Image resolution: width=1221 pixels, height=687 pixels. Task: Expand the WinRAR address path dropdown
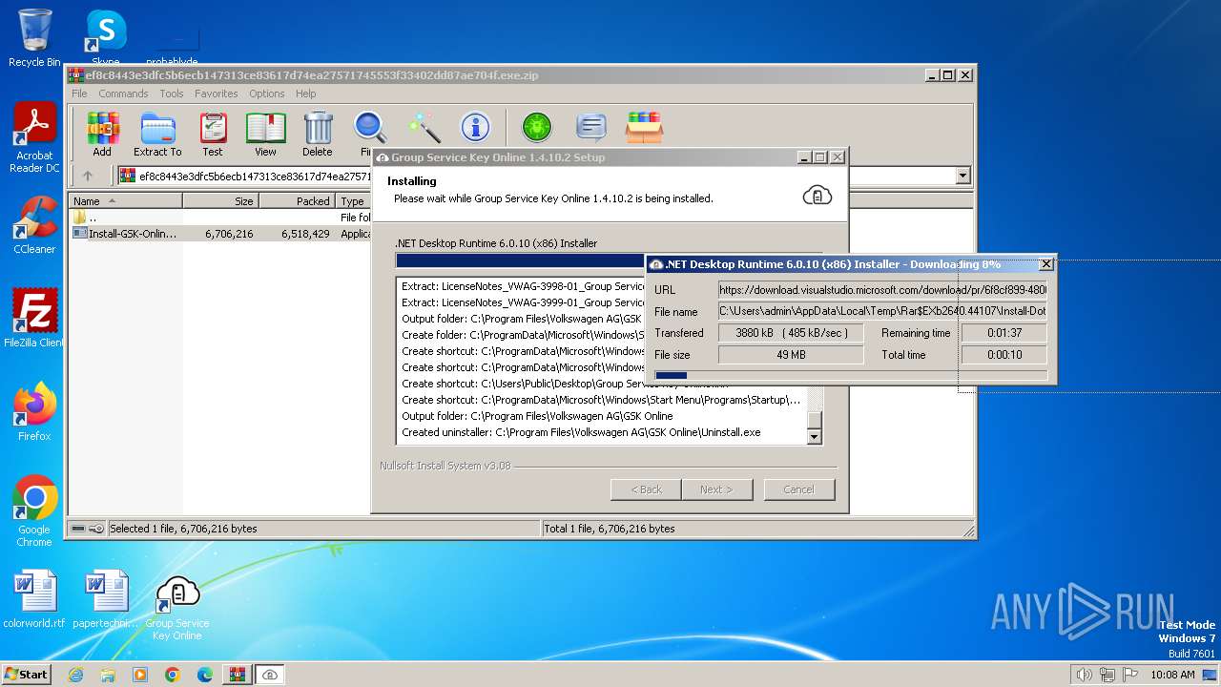pos(962,176)
